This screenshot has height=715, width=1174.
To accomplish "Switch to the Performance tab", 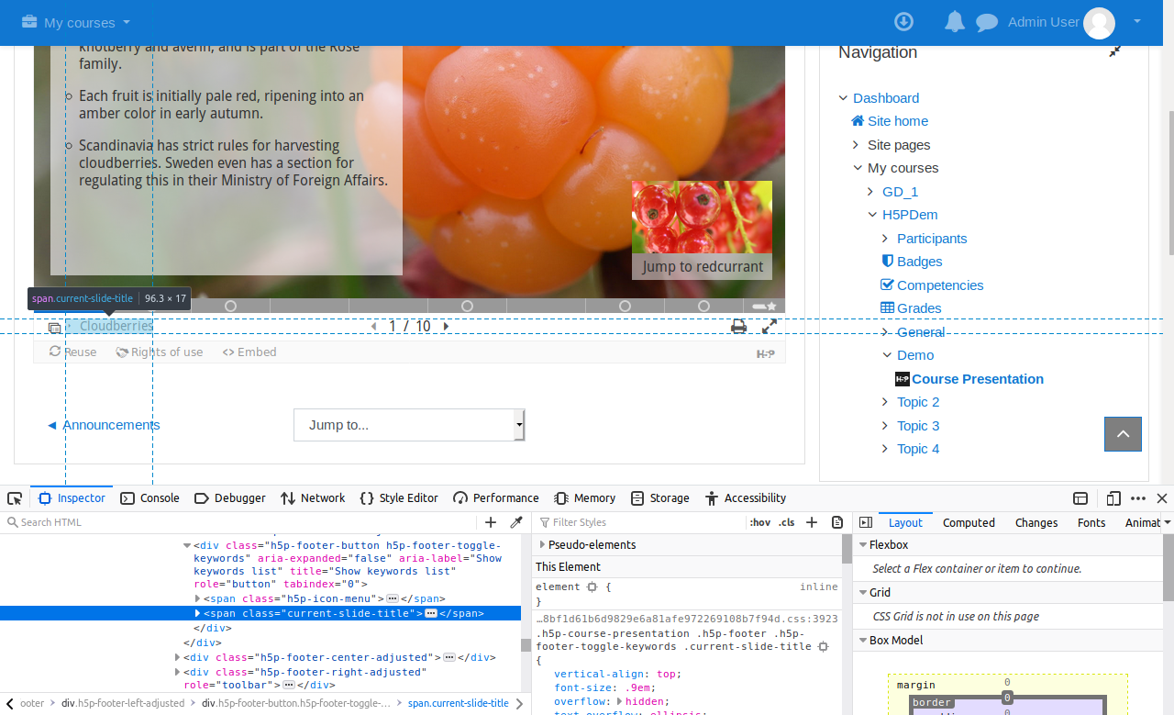I will [496, 498].
